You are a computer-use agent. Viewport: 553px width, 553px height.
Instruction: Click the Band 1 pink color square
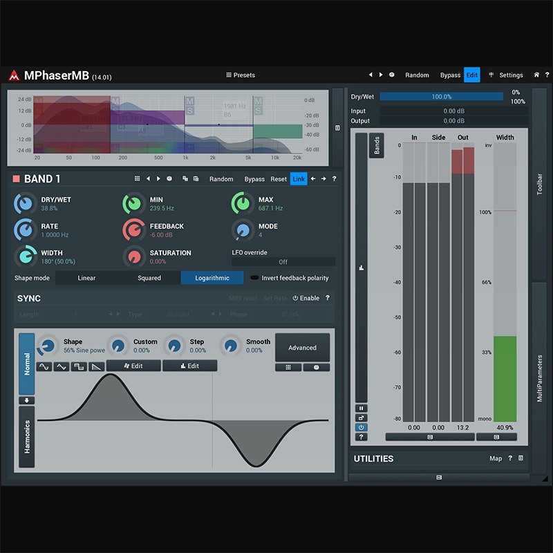tap(16, 179)
